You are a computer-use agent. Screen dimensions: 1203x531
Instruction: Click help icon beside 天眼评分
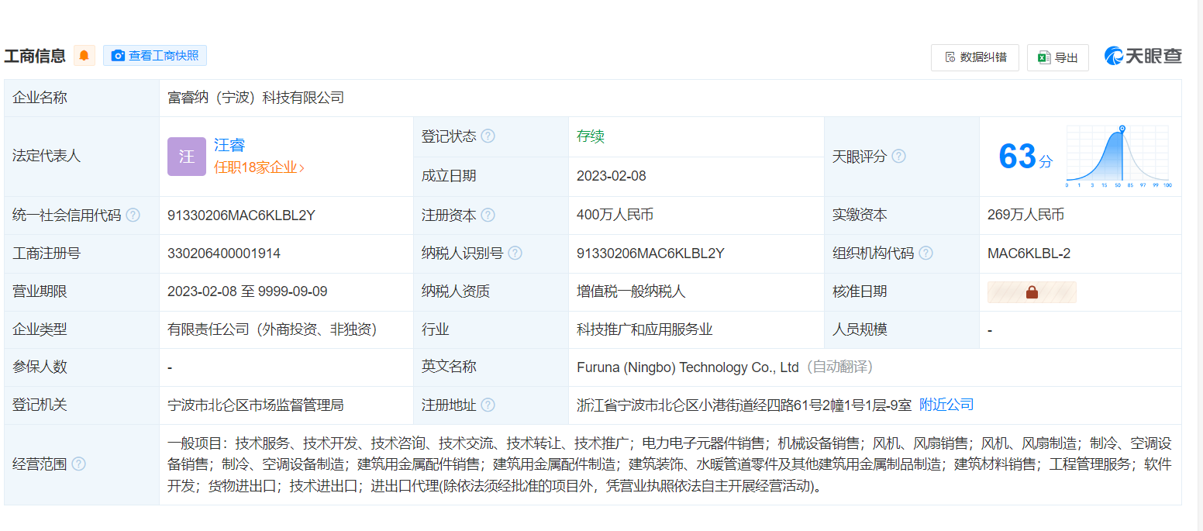click(x=898, y=156)
